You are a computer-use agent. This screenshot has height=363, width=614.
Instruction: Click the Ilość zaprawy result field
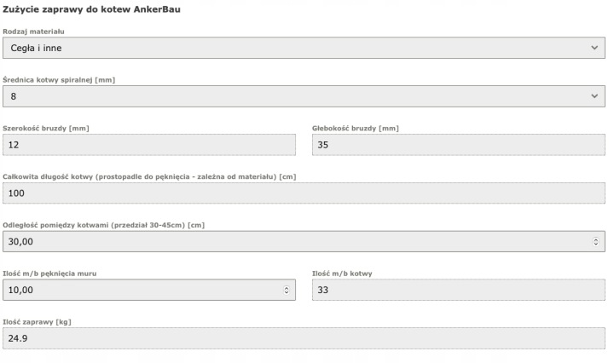(303, 338)
